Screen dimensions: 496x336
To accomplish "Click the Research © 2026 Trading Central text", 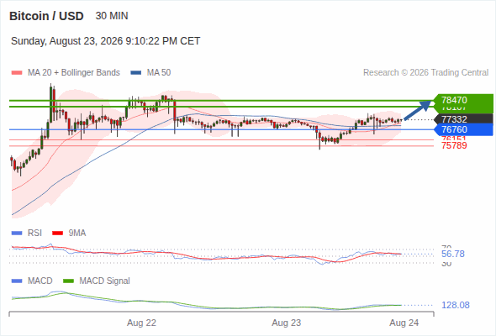I will (425, 73).
